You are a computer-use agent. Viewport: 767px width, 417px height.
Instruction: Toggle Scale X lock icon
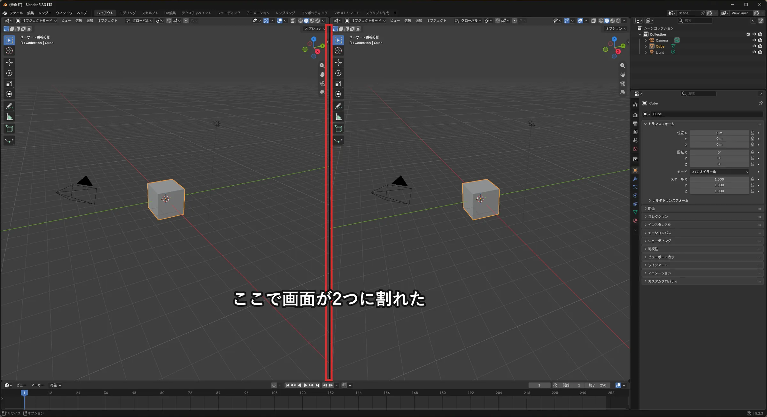[753, 179]
